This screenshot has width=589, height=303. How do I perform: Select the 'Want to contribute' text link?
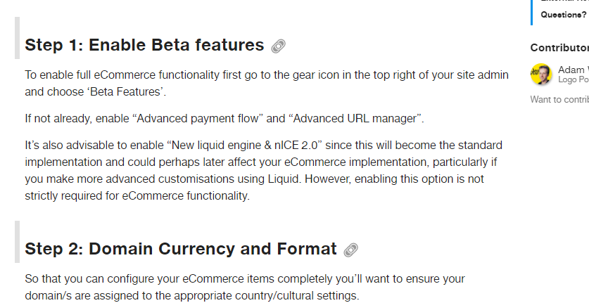559,100
